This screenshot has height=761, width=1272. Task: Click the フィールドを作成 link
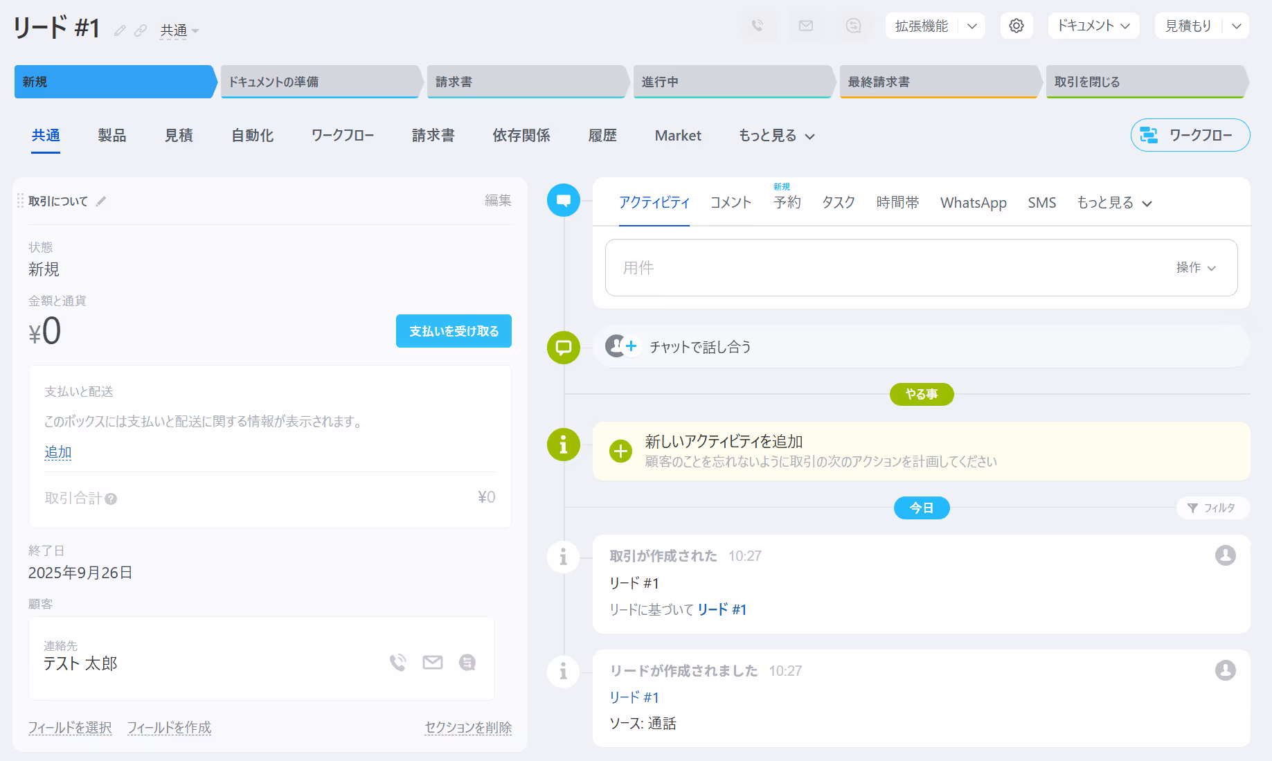(x=170, y=728)
